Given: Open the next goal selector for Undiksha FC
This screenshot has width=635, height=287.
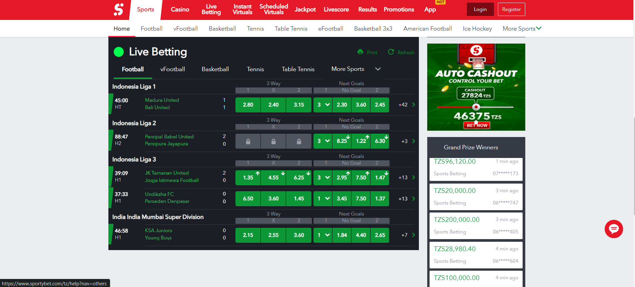Looking at the screenshot, I should [x=323, y=199].
